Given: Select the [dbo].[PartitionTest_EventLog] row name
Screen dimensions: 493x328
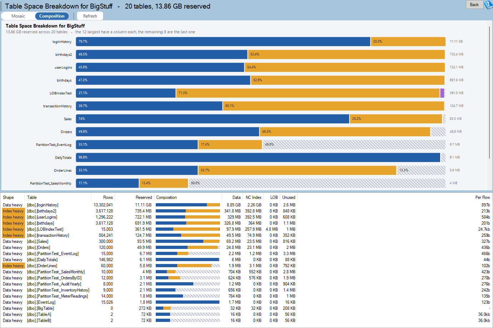Looking at the screenshot, I should click(x=53, y=254).
